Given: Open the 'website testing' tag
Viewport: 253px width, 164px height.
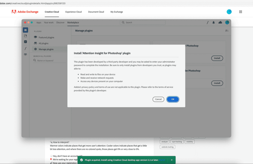Looking at the screenshot, I should [168, 147].
